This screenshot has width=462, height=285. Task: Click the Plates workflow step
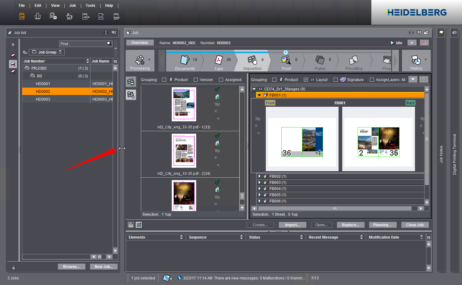tap(320, 61)
